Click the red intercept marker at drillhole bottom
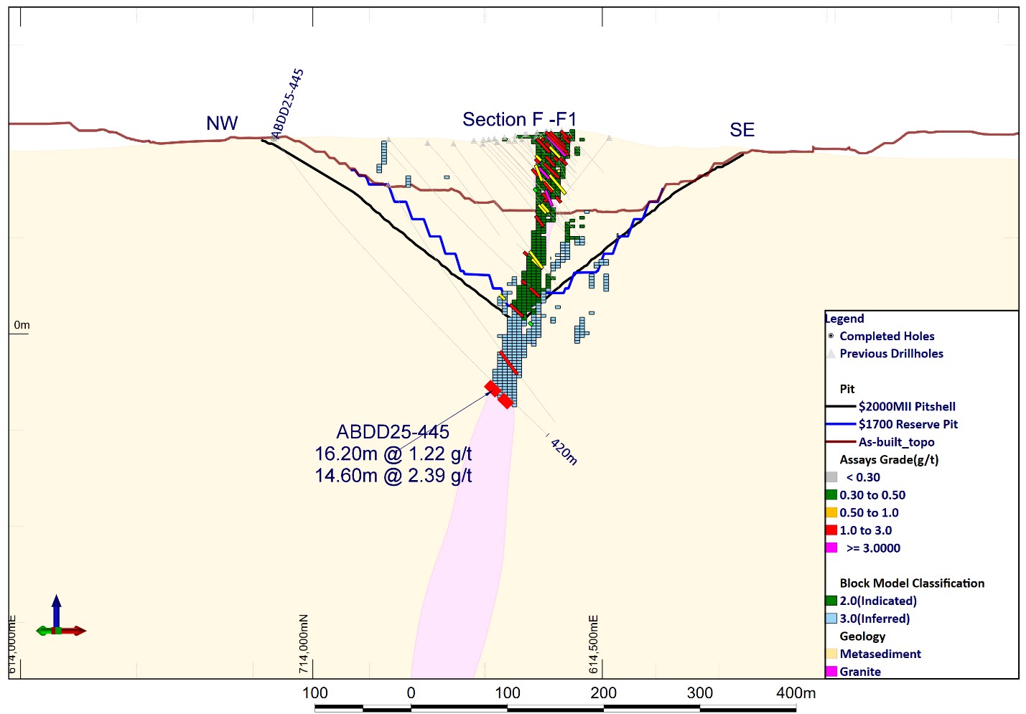The height and width of the screenshot is (714, 1026). (x=499, y=395)
